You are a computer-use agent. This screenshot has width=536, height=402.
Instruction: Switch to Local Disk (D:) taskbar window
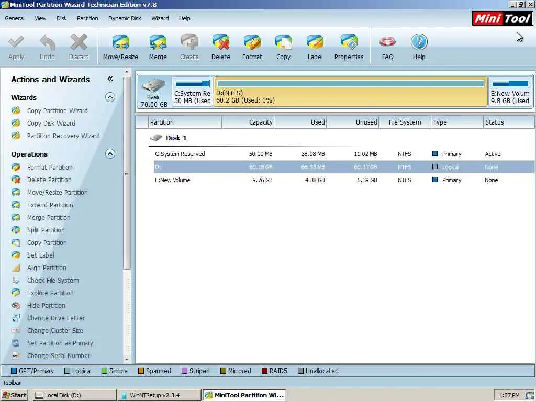(74, 395)
